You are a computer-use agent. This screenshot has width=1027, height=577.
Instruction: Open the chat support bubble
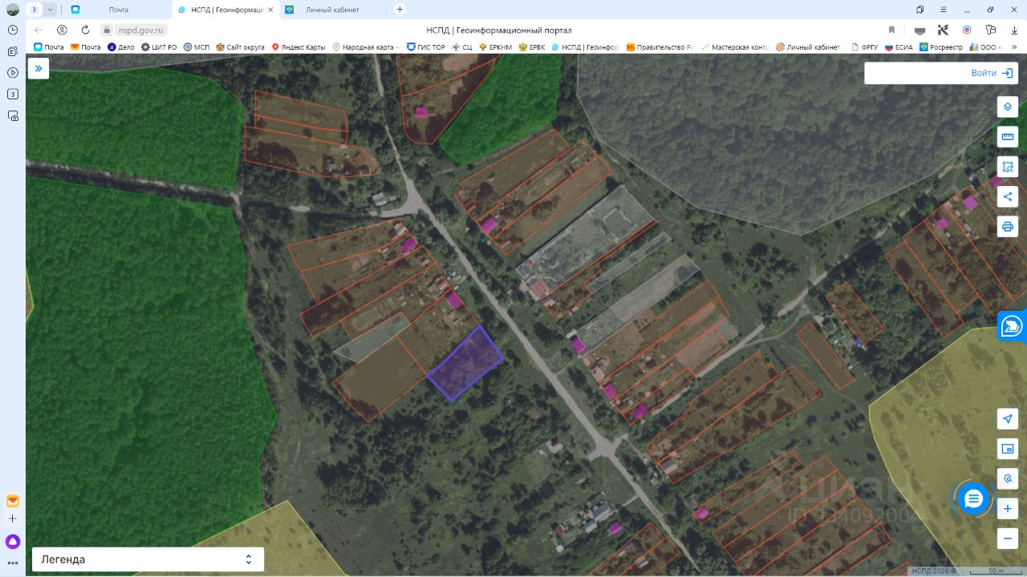point(973,499)
